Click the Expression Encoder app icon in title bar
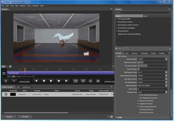This screenshot has height=123, width=174. point(2,2)
